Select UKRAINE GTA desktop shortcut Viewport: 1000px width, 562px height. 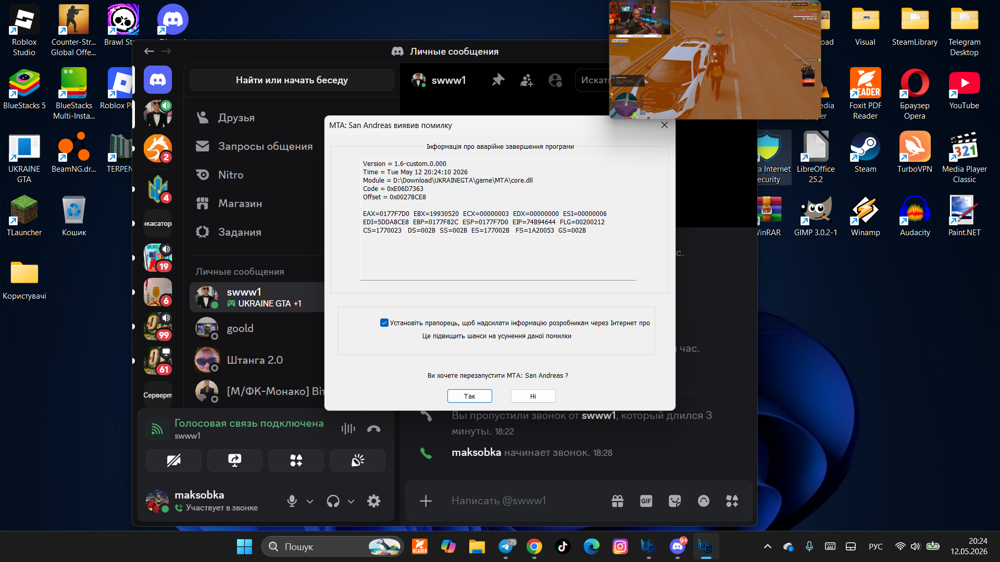(24, 158)
